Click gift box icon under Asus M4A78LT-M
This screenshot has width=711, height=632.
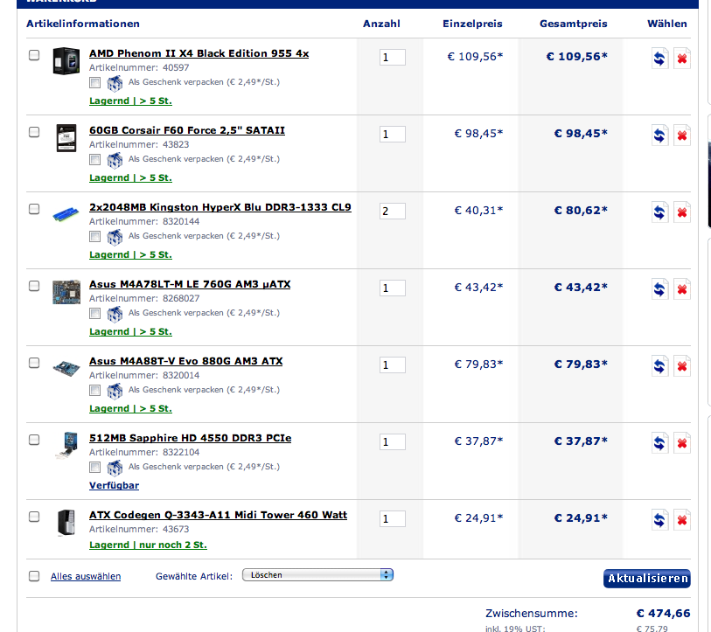pyautogui.click(x=115, y=314)
